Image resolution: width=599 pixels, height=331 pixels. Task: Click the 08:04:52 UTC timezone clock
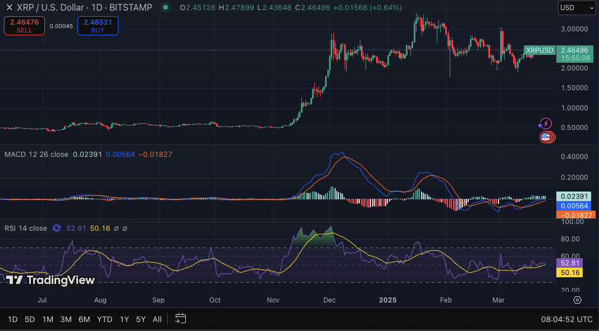point(566,319)
